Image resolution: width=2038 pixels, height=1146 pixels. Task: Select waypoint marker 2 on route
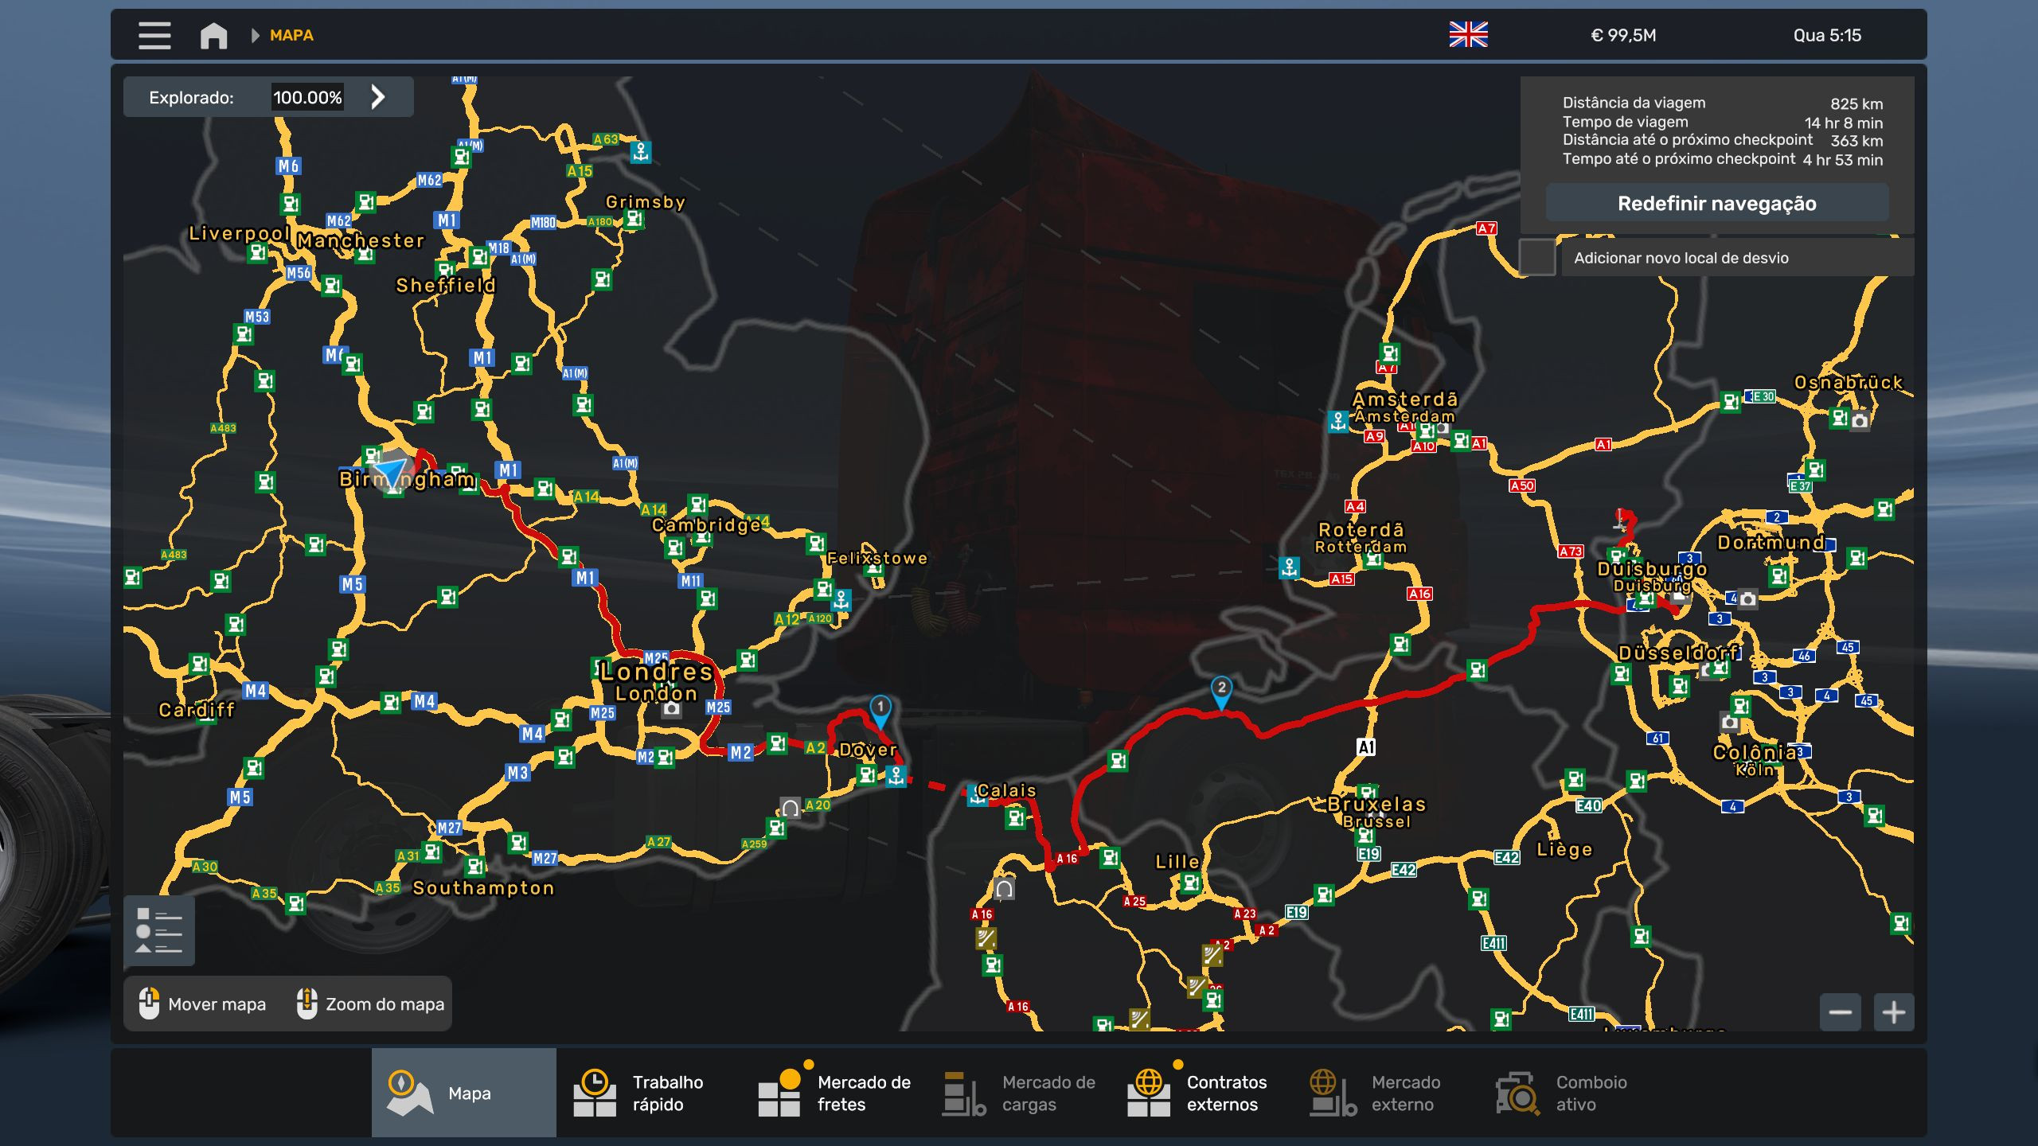tap(1221, 689)
